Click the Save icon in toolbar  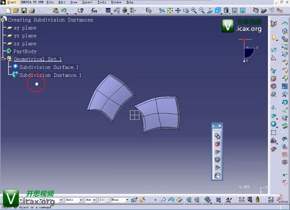24,10
